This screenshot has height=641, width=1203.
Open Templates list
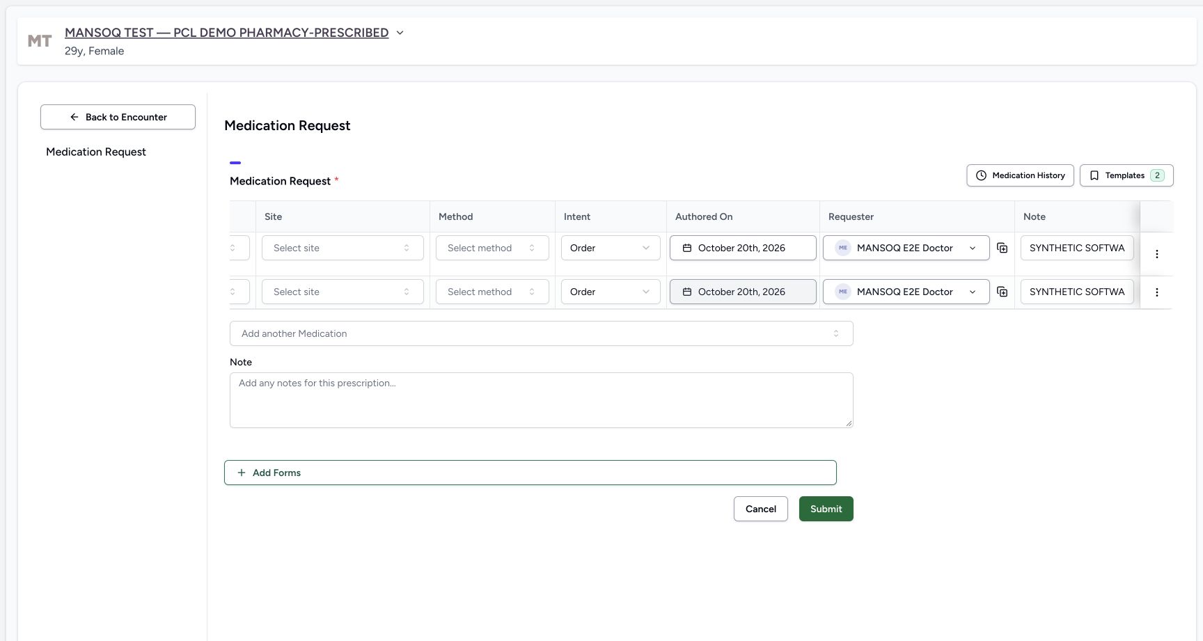tap(1126, 175)
